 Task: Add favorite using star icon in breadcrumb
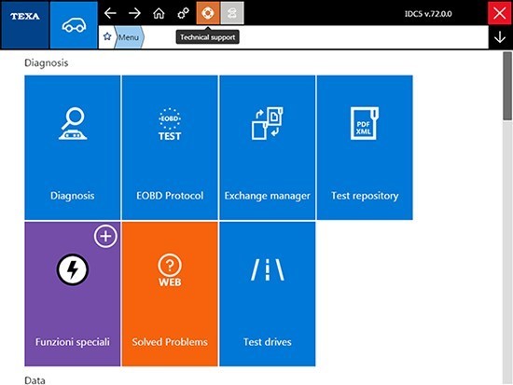pos(107,36)
